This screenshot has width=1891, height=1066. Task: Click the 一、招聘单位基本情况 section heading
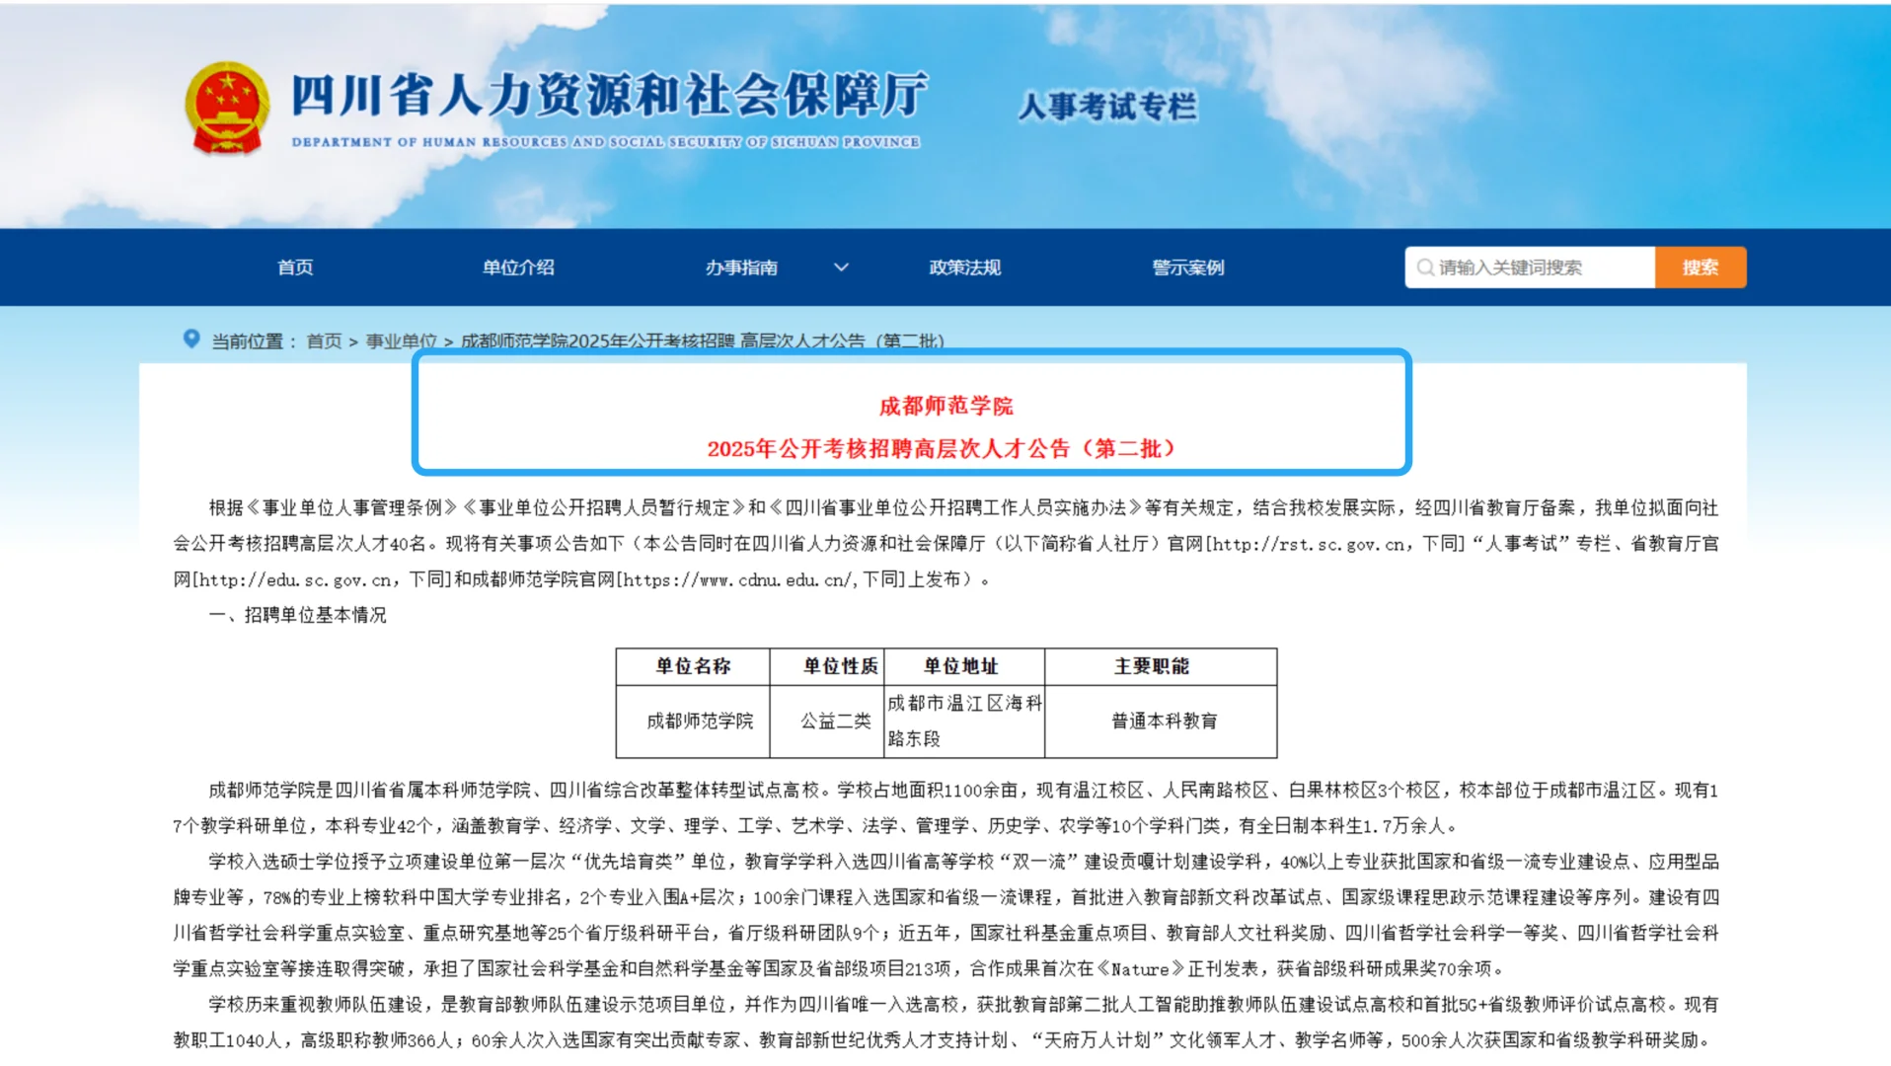[x=297, y=615]
